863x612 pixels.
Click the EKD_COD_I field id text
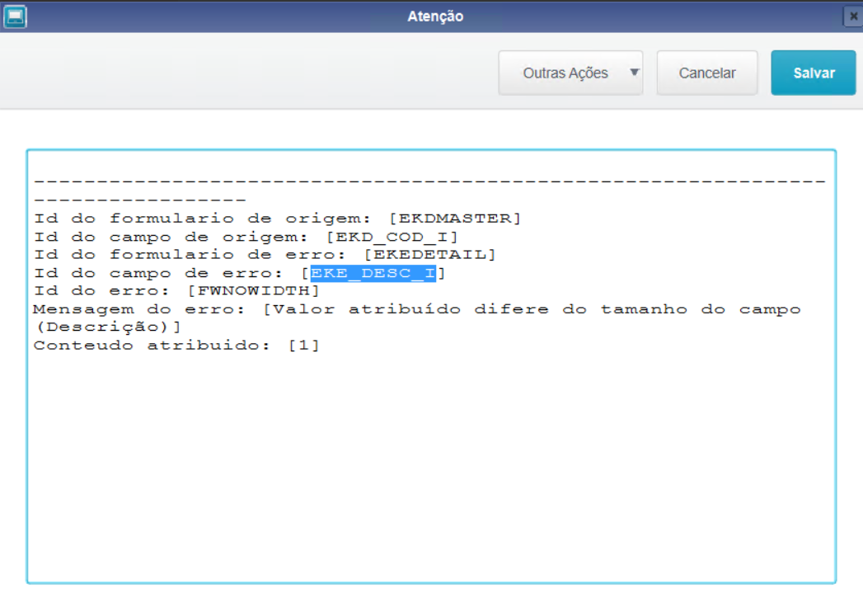point(392,237)
